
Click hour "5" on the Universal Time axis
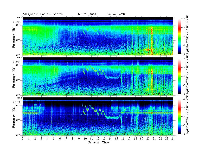click(x=54, y=139)
